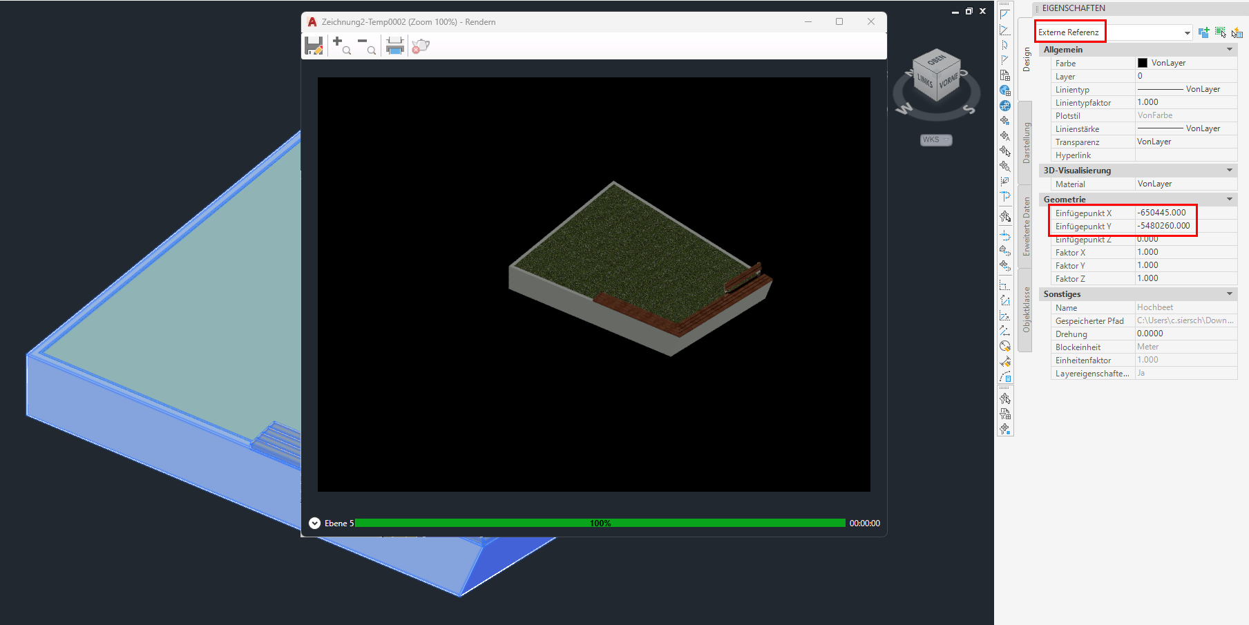Select the Linienstärke VonLayer value
Image resolution: width=1249 pixels, height=625 pixels.
[1186, 128]
